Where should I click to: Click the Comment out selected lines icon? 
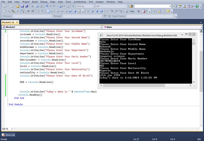click(x=38, y=11)
